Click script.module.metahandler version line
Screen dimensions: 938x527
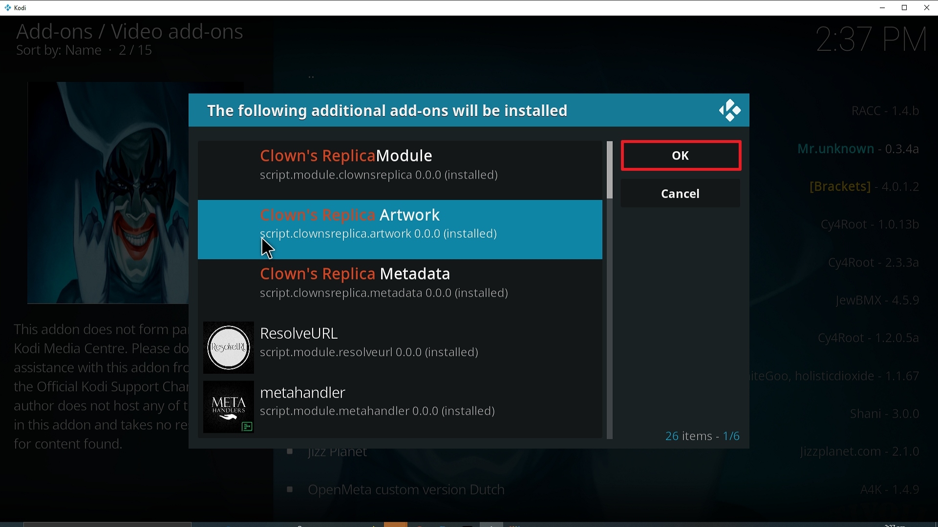coord(378,411)
